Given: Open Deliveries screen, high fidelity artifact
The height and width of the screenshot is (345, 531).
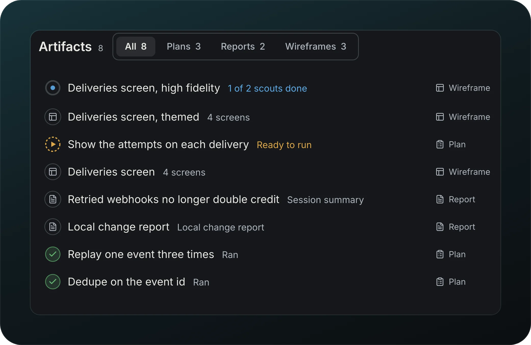Looking at the screenshot, I should [144, 88].
